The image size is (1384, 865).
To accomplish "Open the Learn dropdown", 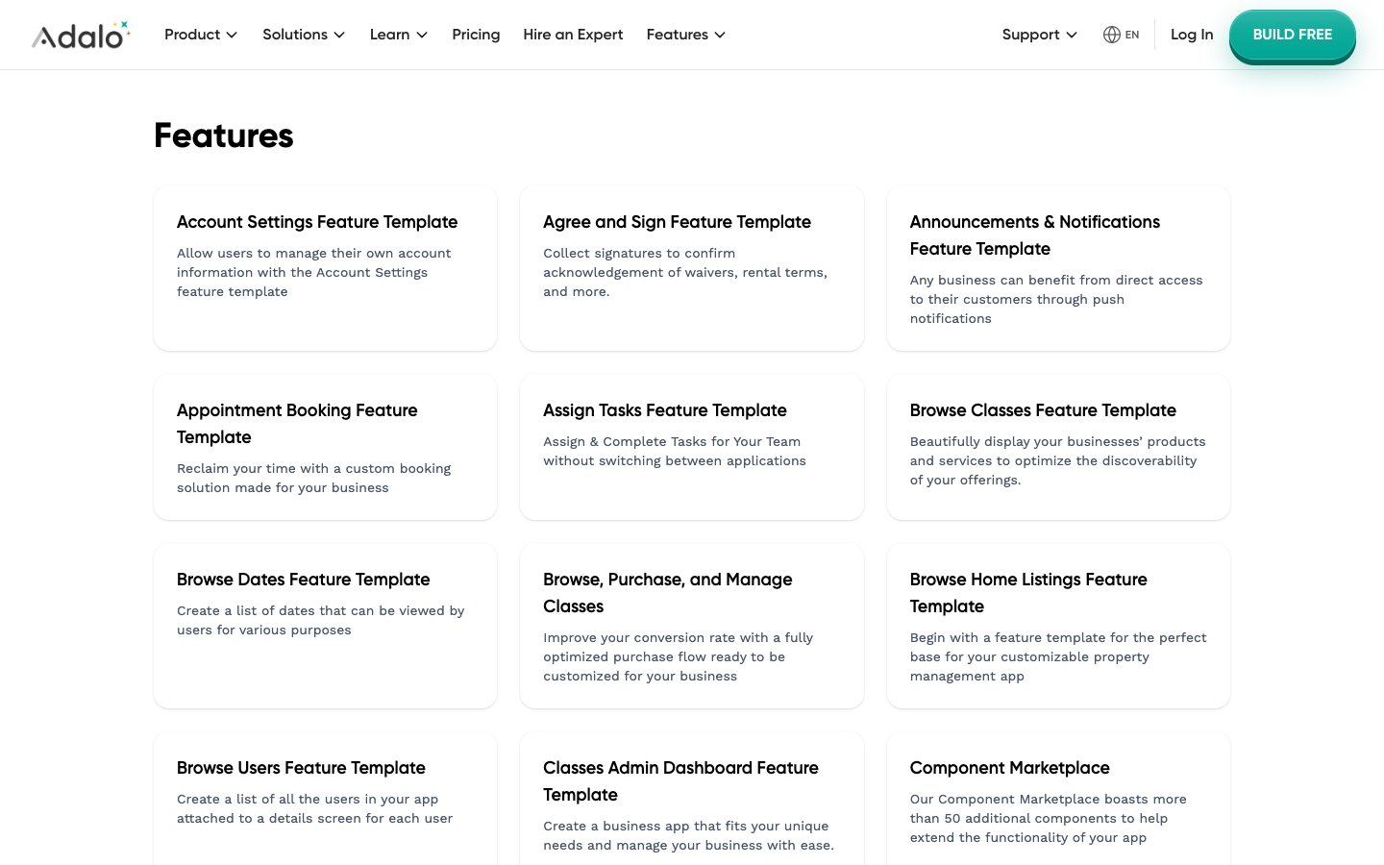I will click(397, 35).
